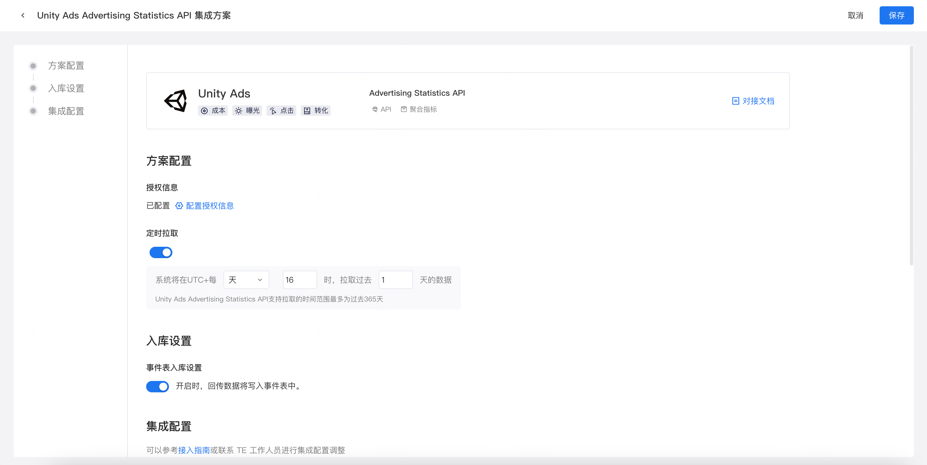
Task: Click the pull hour input showing 16
Action: tap(300, 280)
